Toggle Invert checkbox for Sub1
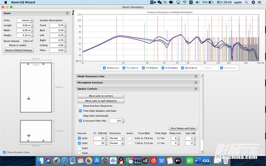 tap(130, 138)
